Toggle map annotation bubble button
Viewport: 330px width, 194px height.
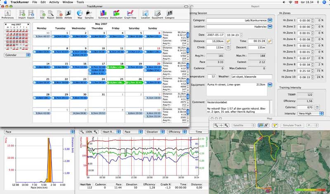point(261,125)
